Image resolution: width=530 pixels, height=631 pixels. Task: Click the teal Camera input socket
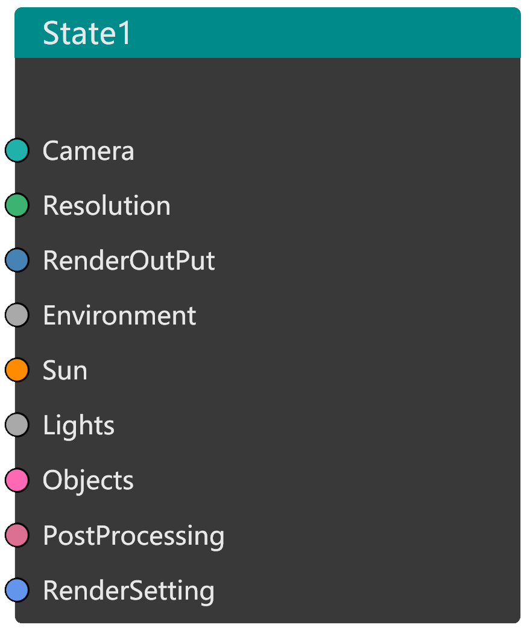click(17, 150)
